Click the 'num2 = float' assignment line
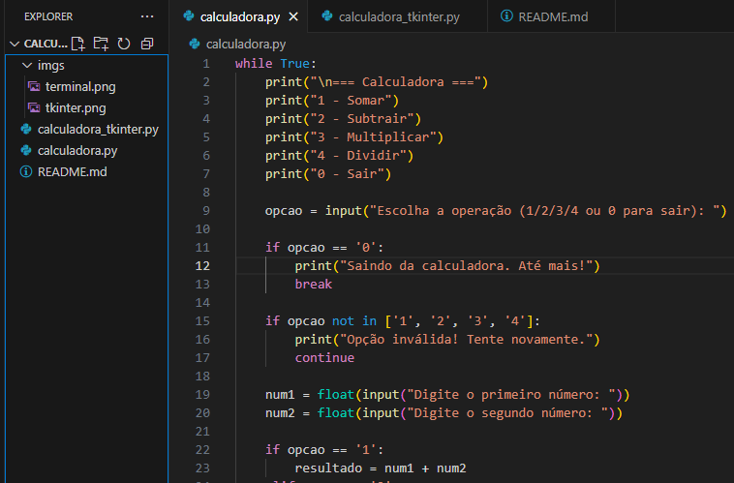The image size is (734, 483). coord(443,412)
